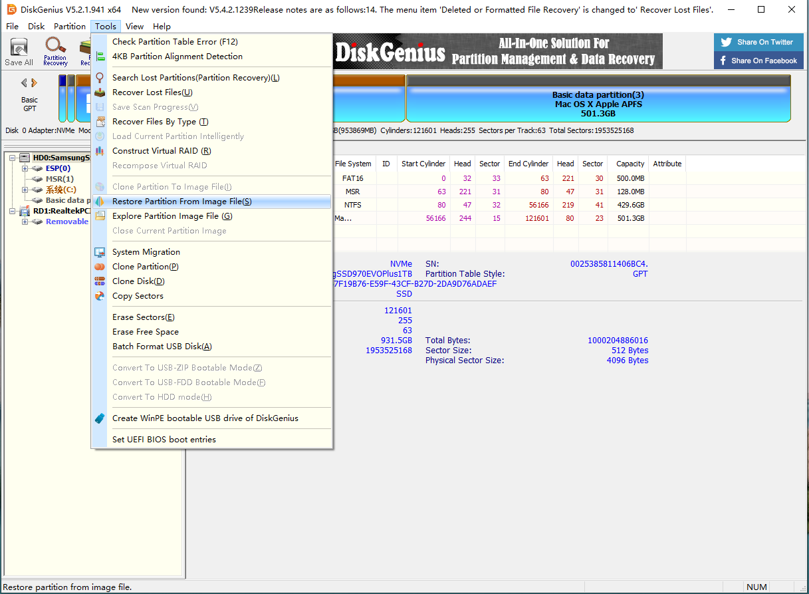Collapse the HD0 Samsung disk tree node
Screen dimensions: 809x594
(x=13, y=158)
